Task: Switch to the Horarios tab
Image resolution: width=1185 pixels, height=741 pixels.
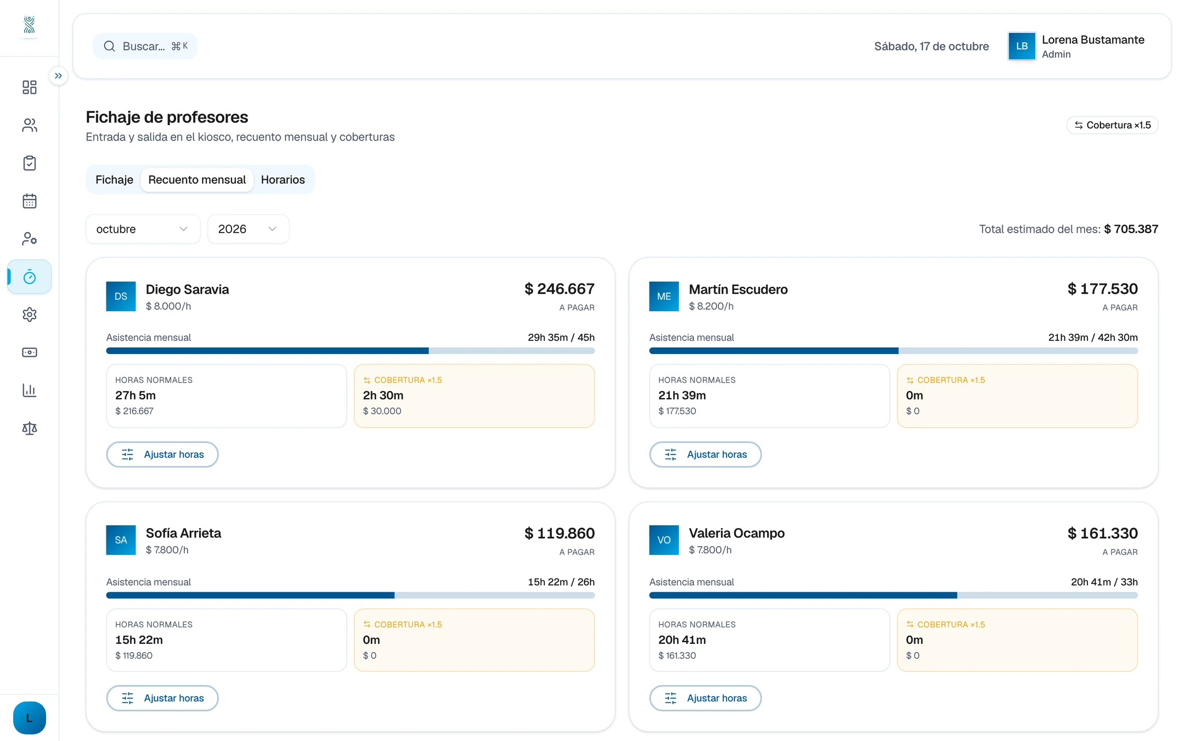Action: pyautogui.click(x=283, y=179)
